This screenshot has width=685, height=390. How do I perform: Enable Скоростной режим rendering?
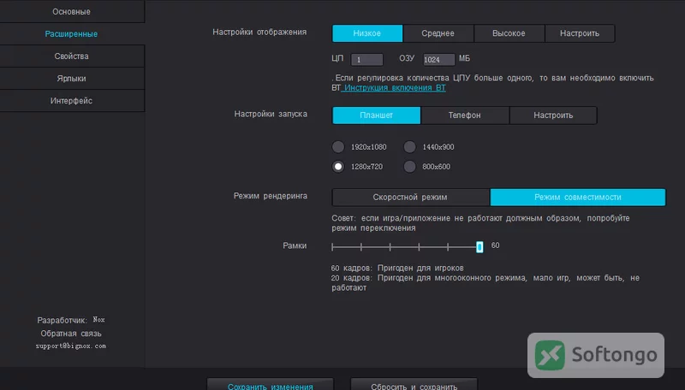[411, 198]
